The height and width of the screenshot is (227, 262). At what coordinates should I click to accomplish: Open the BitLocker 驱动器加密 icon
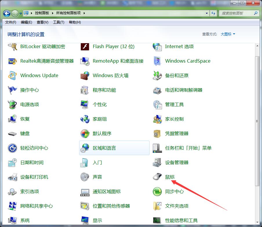[x=12, y=47]
